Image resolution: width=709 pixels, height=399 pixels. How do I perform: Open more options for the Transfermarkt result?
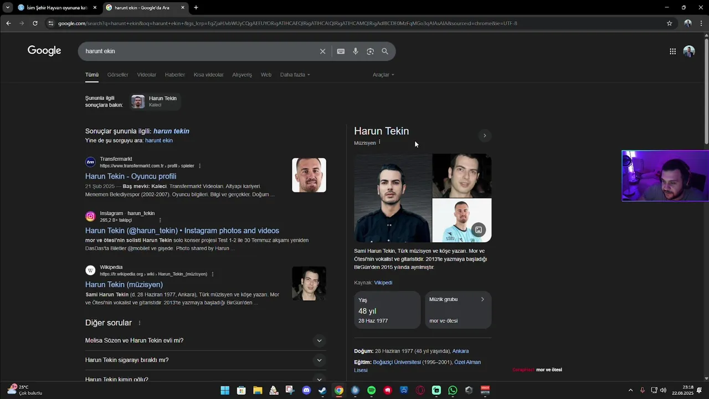click(x=200, y=166)
